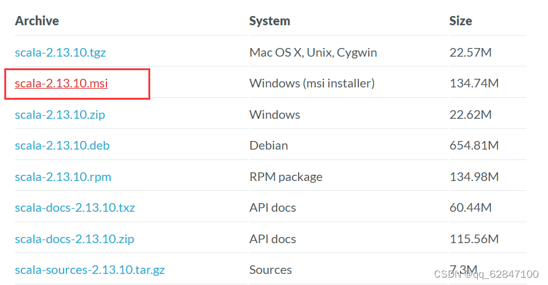This screenshot has height=285, width=548.
Task: Select 'API docs' in the docs zip row
Action: pos(273,239)
